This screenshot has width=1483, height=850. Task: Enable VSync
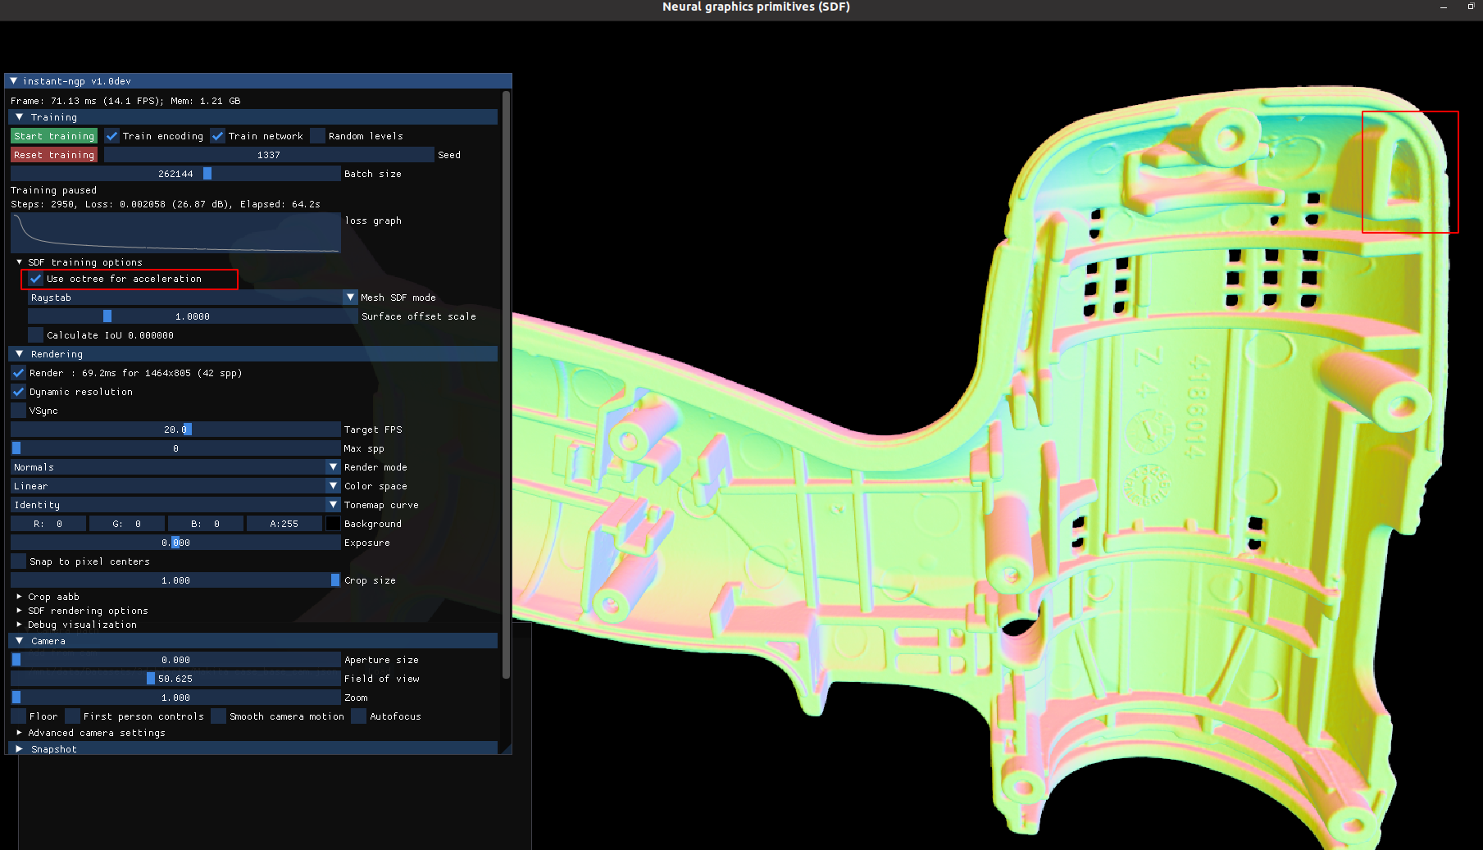point(18,410)
